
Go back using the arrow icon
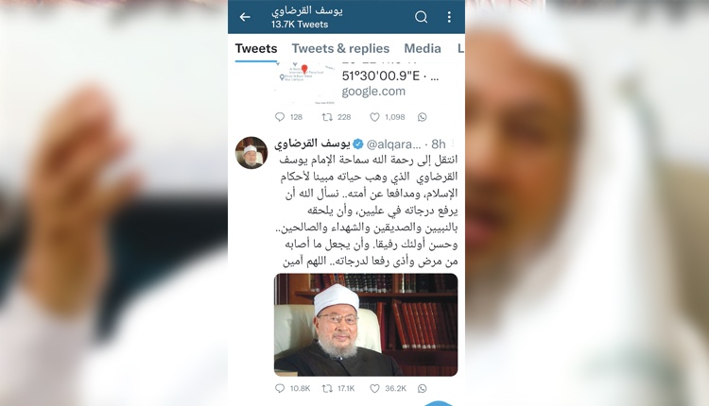point(245,17)
